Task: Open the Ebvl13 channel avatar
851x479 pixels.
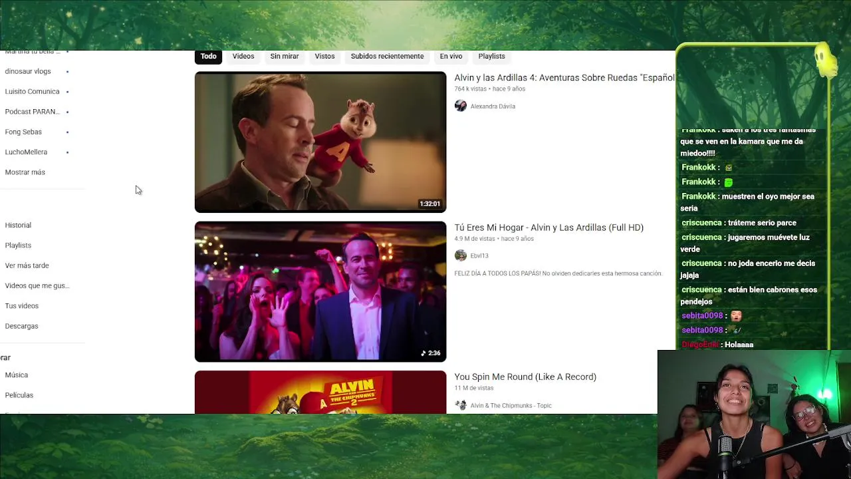Action: coord(461,255)
